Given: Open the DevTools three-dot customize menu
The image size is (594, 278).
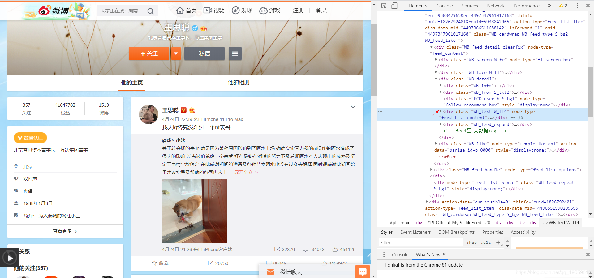Looking at the screenshot, I should coord(577,6).
